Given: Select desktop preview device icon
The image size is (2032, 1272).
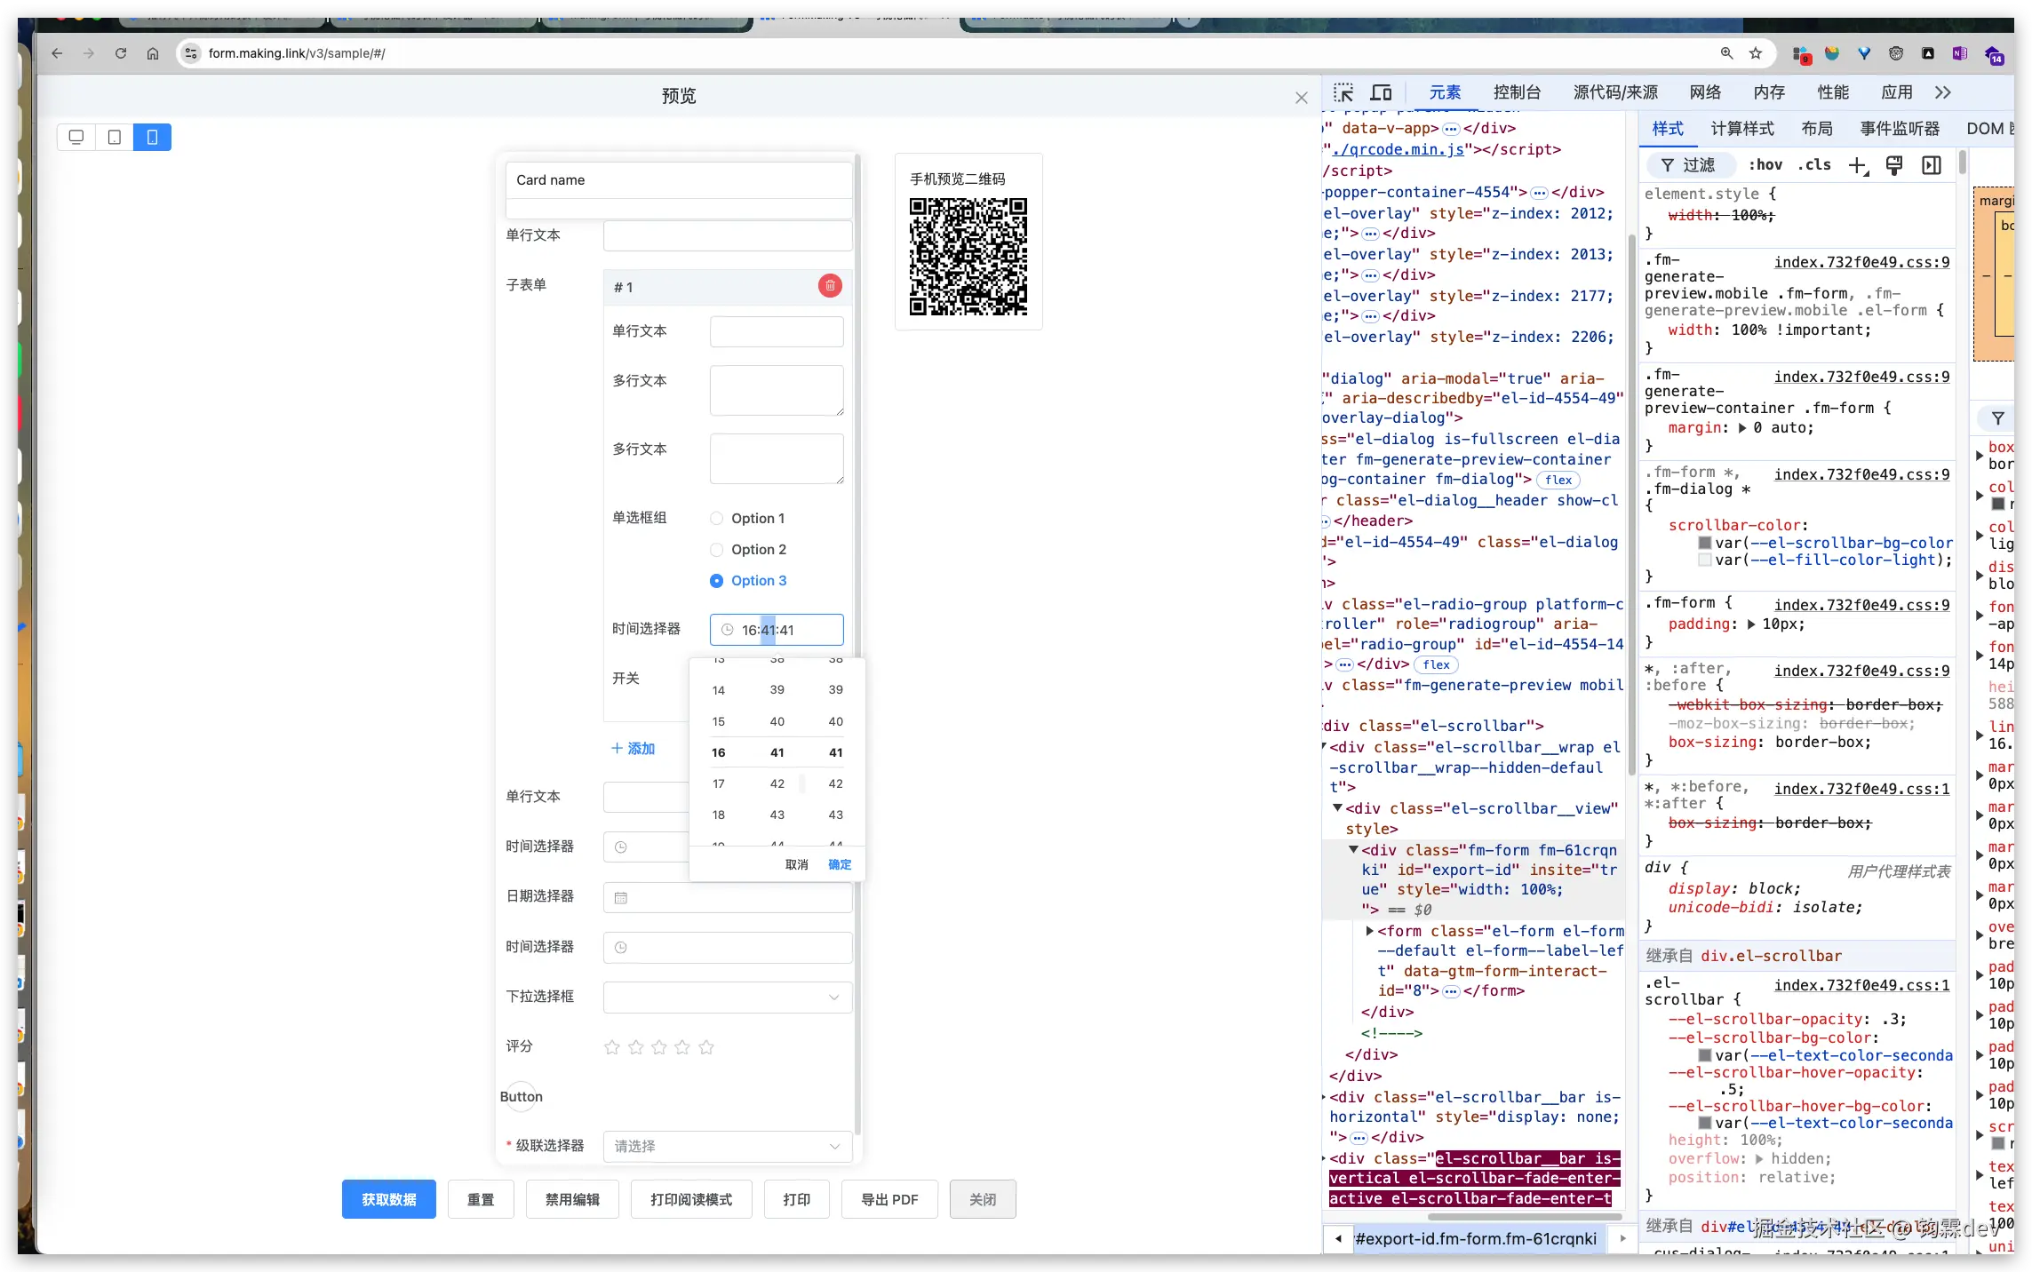Looking at the screenshot, I should (76, 137).
